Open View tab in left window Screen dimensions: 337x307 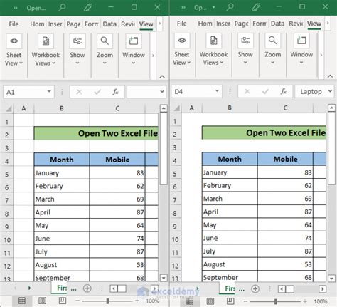(146, 24)
